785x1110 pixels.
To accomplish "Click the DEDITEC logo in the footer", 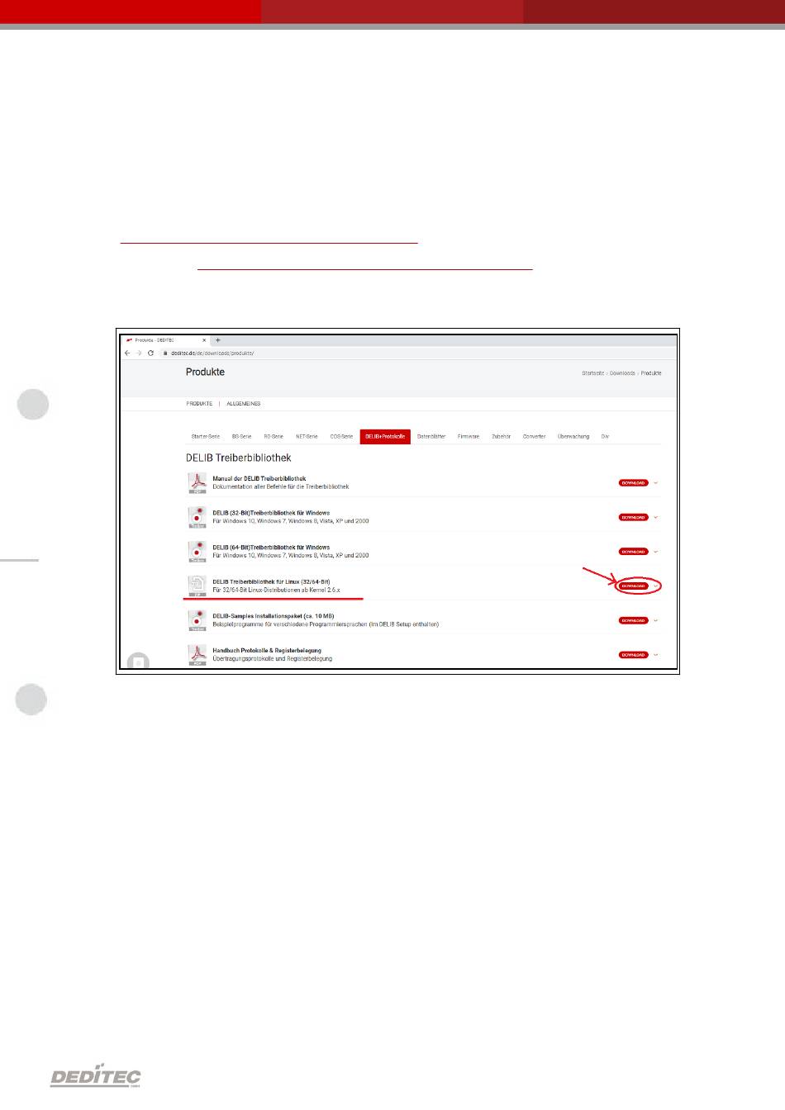I will (x=96, y=1074).
